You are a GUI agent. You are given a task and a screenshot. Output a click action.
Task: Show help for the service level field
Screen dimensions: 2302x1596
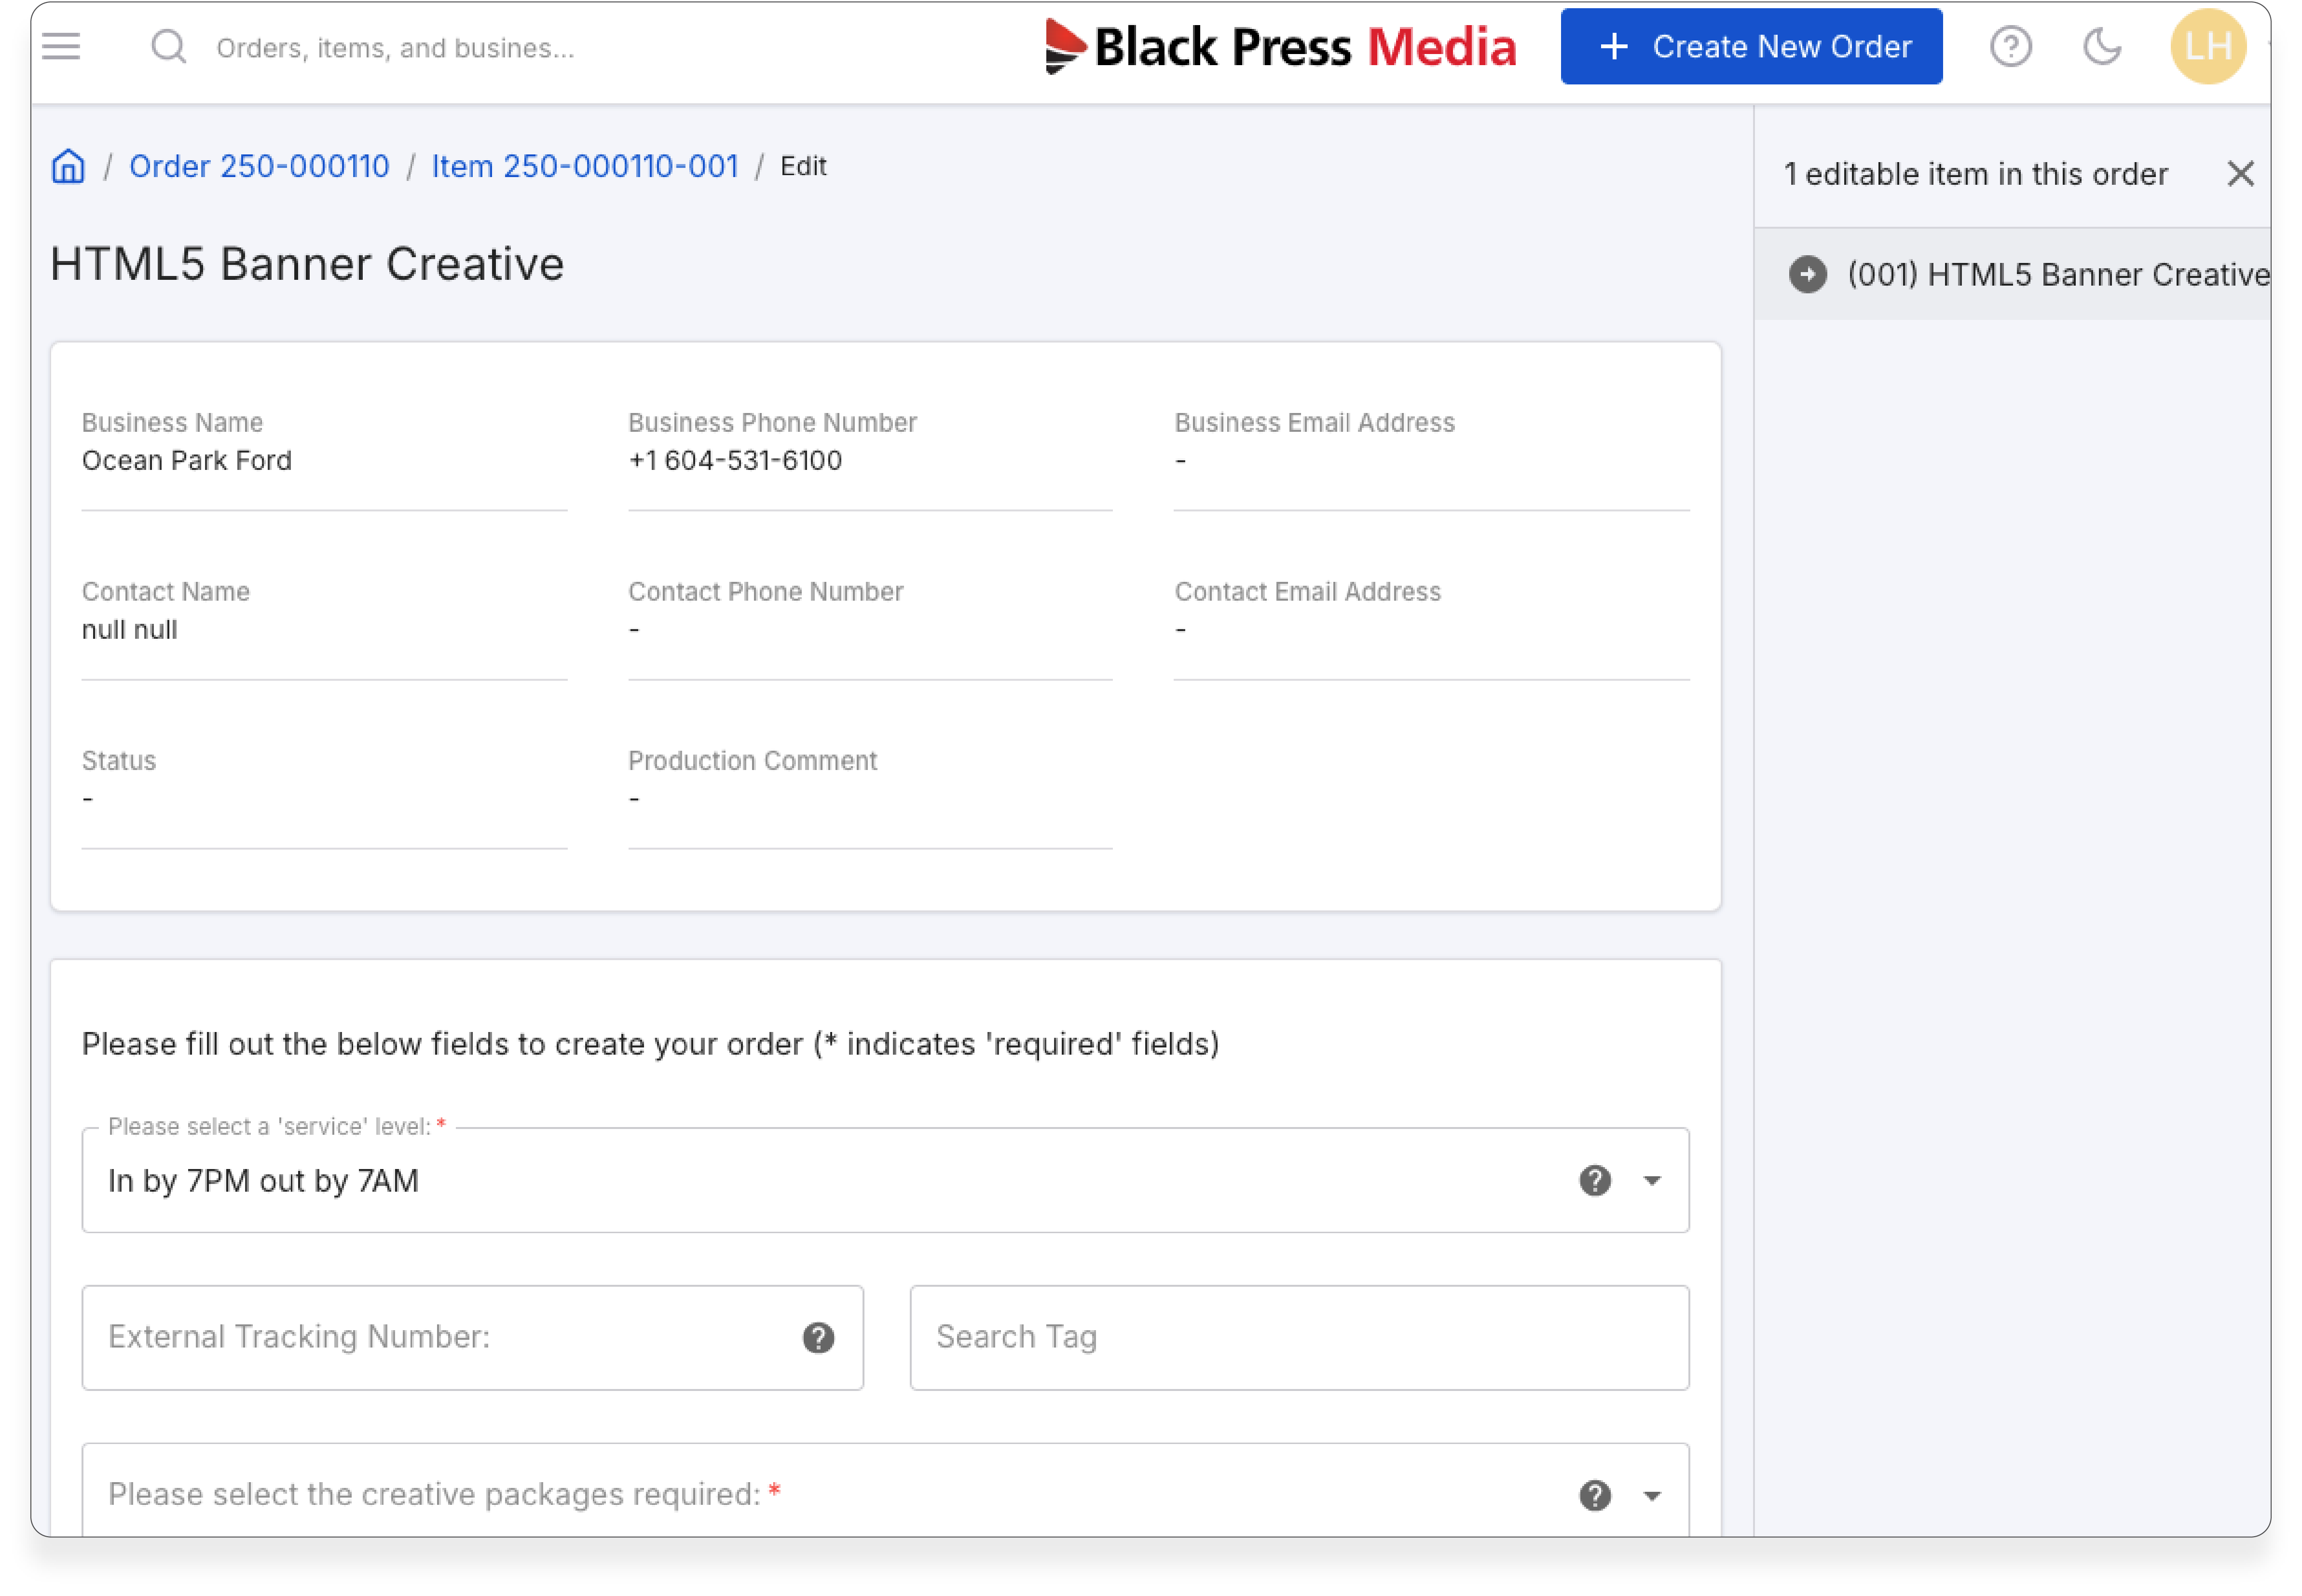(1594, 1181)
